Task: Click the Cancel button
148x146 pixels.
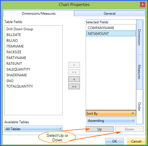Action: (136, 141)
